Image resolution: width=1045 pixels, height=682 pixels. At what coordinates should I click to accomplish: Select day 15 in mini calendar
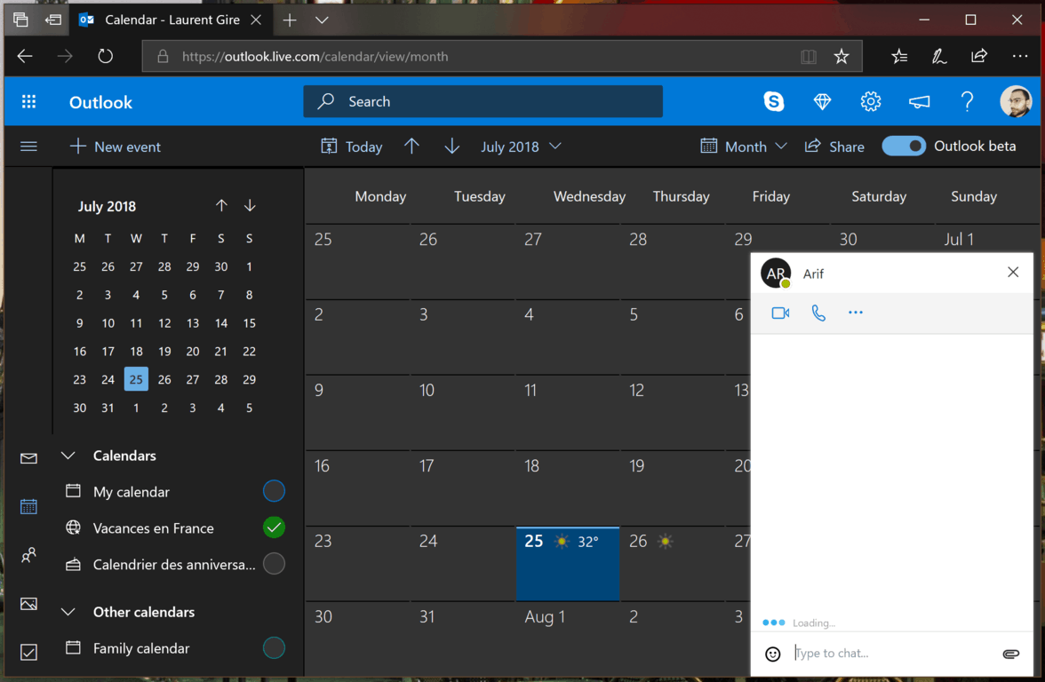249,323
